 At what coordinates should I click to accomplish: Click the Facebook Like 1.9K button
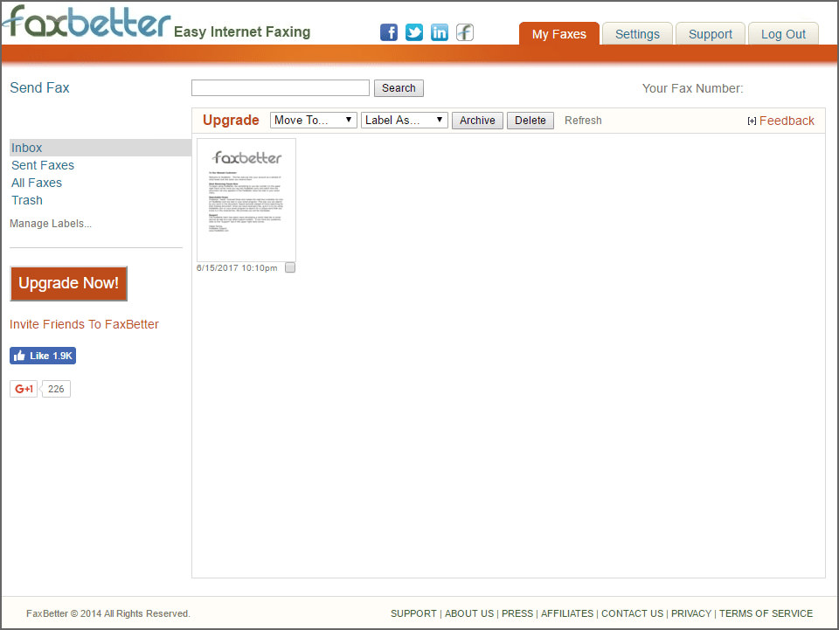pyautogui.click(x=43, y=356)
